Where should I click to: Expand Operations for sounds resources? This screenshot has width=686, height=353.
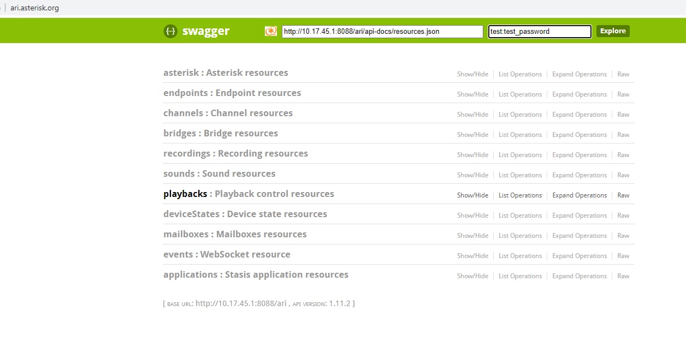coord(579,175)
